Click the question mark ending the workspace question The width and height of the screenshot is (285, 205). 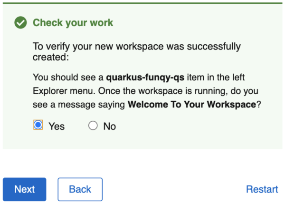[259, 104]
